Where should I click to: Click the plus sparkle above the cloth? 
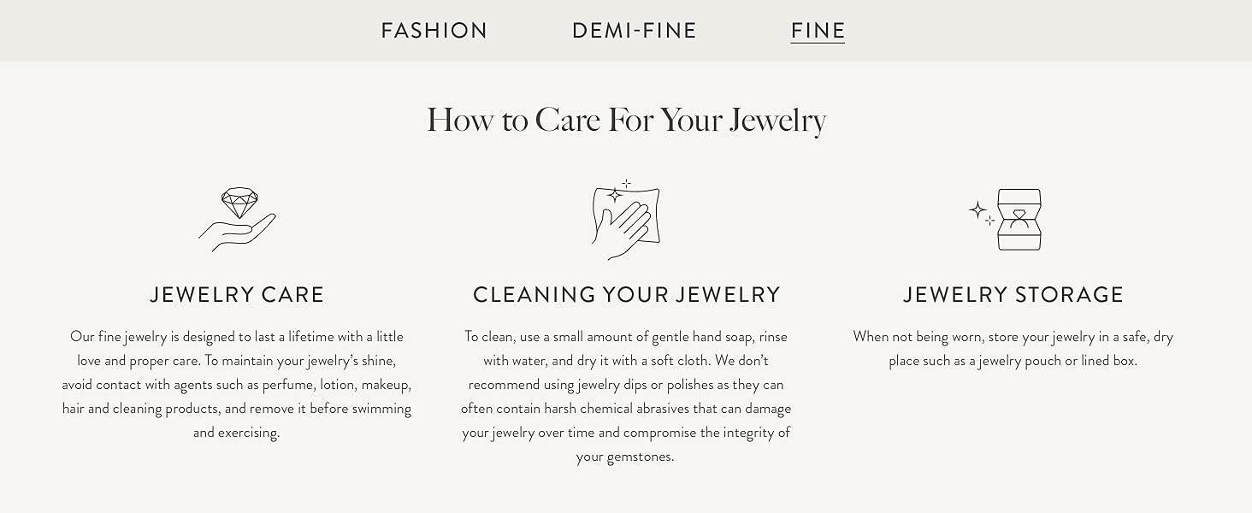tap(625, 182)
